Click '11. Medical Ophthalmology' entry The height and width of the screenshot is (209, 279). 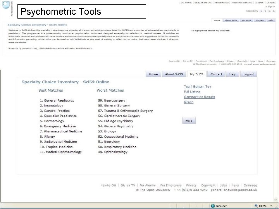(61, 152)
